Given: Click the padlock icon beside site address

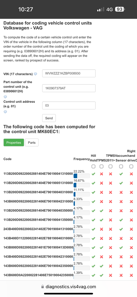Looking at the screenshot, I should (x=43, y=287).
